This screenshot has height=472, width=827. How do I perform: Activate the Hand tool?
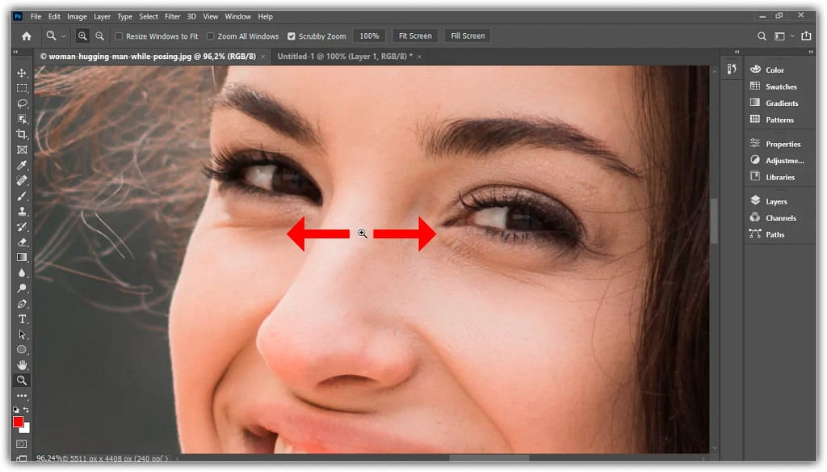click(x=22, y=365)
